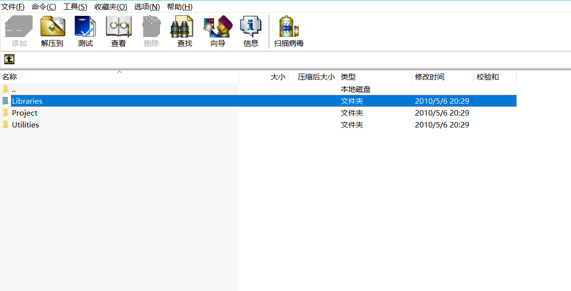
Task: Toggle sort arrow above 名称 column
Action: click(119, 72)
